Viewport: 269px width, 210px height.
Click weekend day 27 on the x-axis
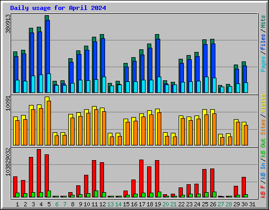221,204
